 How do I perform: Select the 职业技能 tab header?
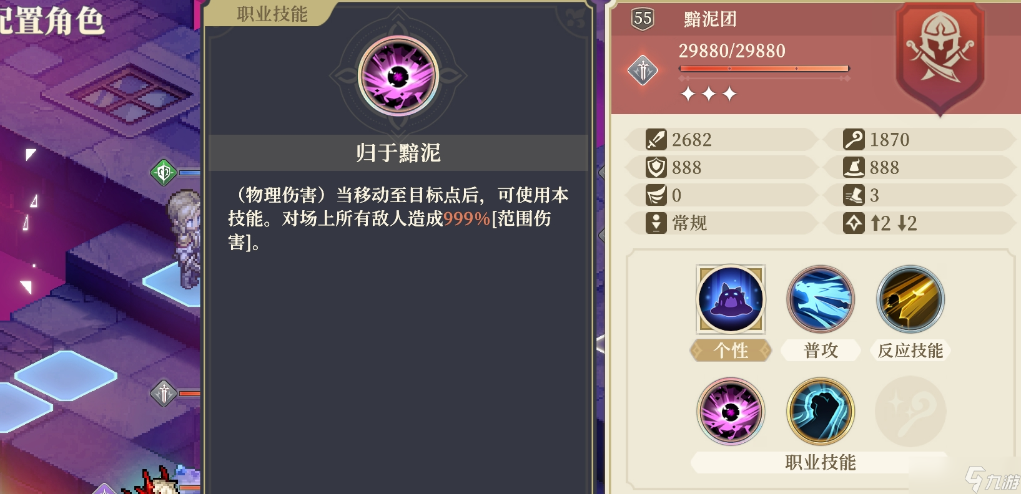pos(272,14)
